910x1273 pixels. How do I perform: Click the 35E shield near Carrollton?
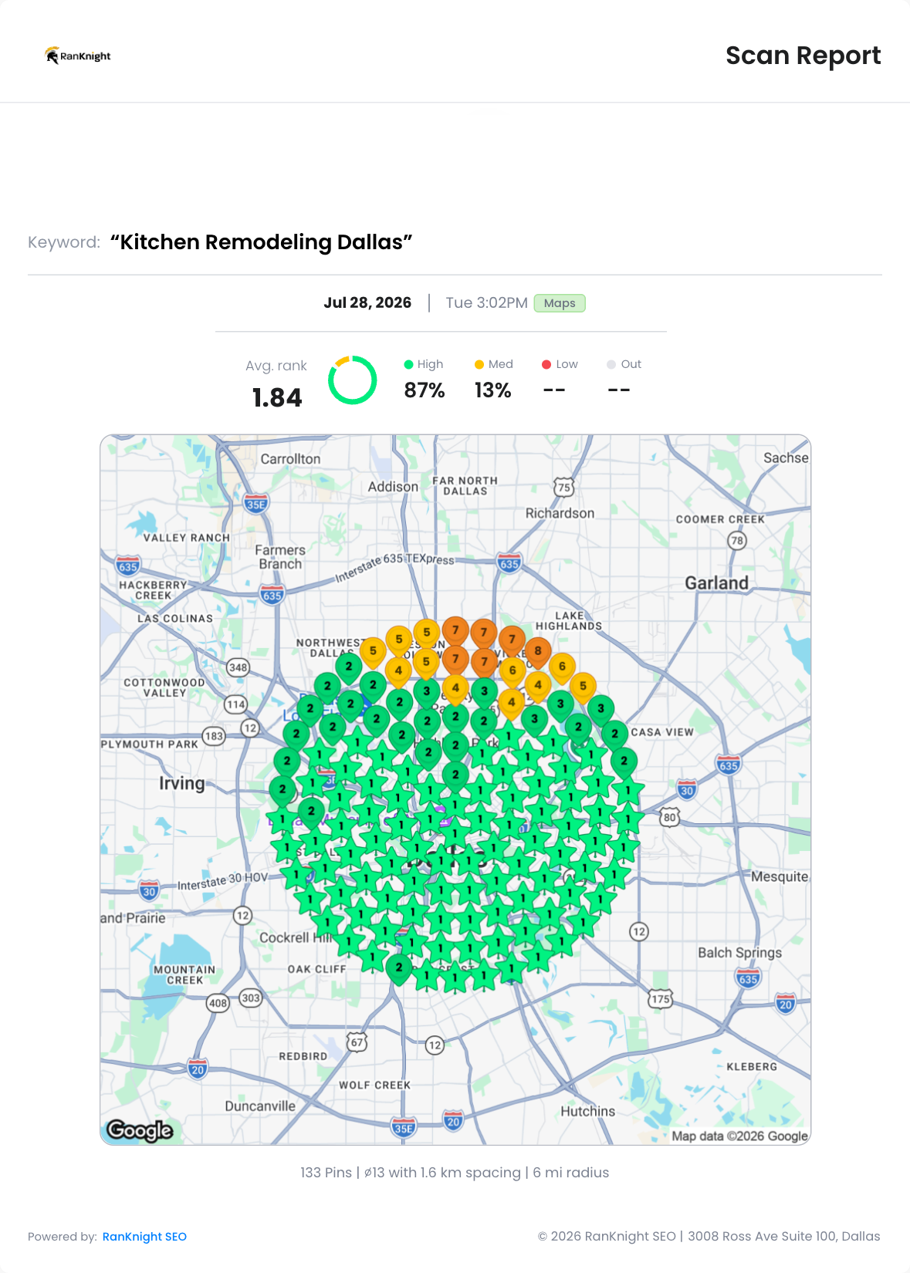click(256, 504)
